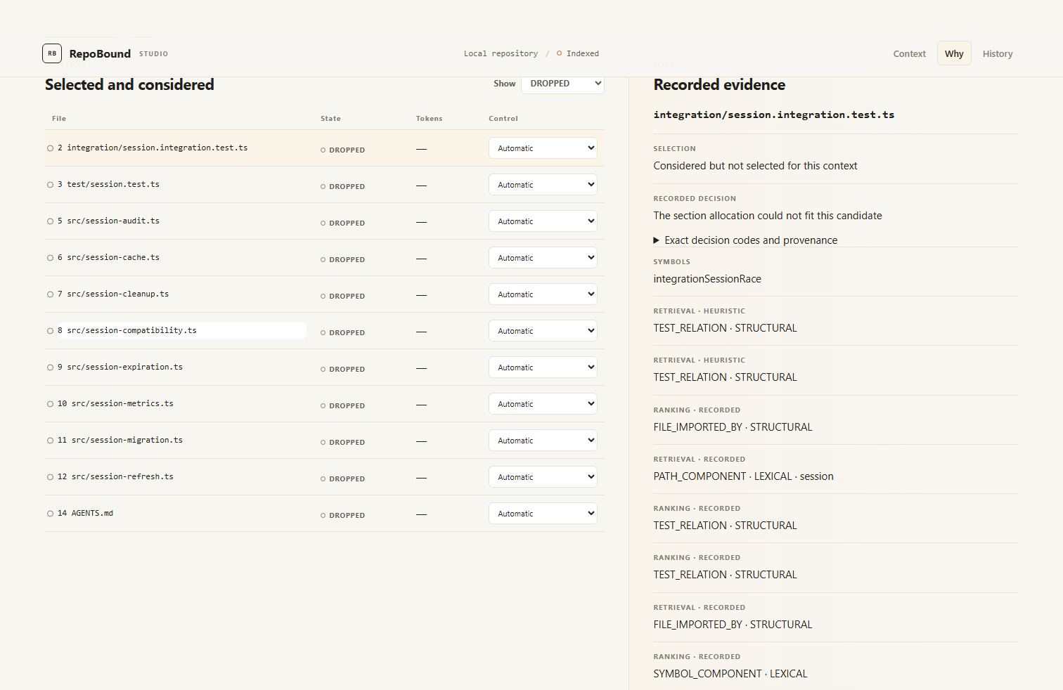Click 'The section allocation could not fit this candidate'

click(x=768, y=216)
